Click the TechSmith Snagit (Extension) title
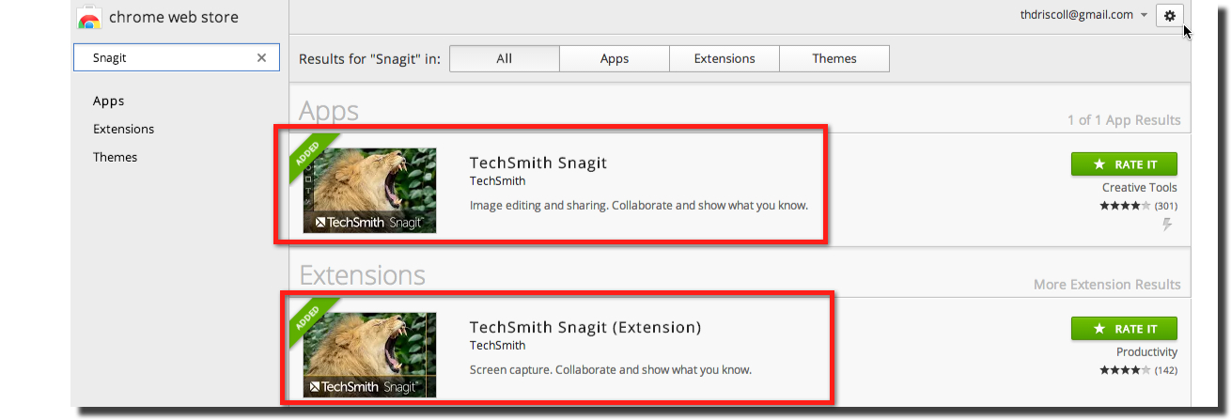Viewport: 1231px width, 420px height. coord(585,327)
